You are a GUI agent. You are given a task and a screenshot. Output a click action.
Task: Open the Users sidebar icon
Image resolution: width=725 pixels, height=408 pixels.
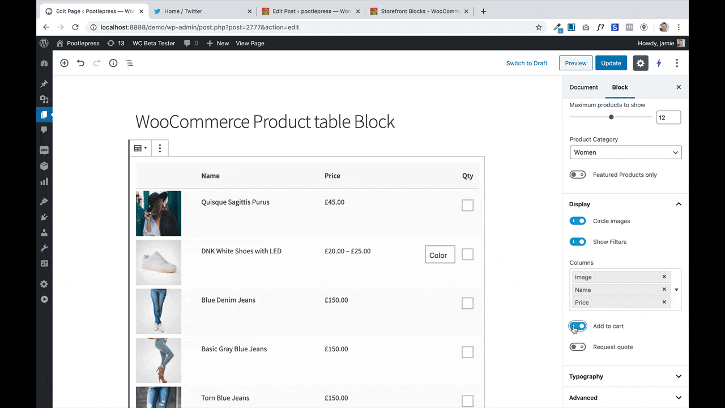(44, 232)
